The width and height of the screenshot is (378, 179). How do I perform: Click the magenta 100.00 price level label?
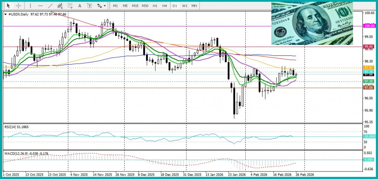click(369, 26)
